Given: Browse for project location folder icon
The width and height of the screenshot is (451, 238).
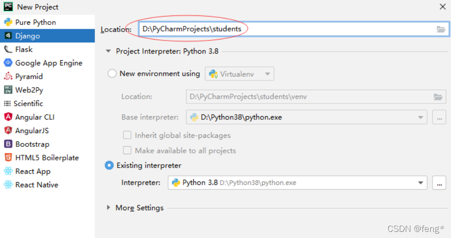Looking at the screenshot, I should [441, 29].
